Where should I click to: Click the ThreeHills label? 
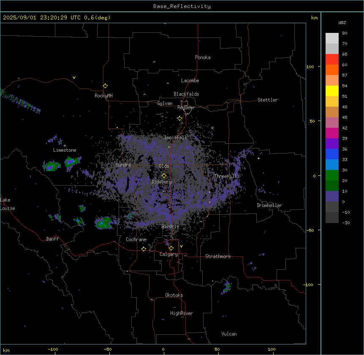[x=227, y=176]
